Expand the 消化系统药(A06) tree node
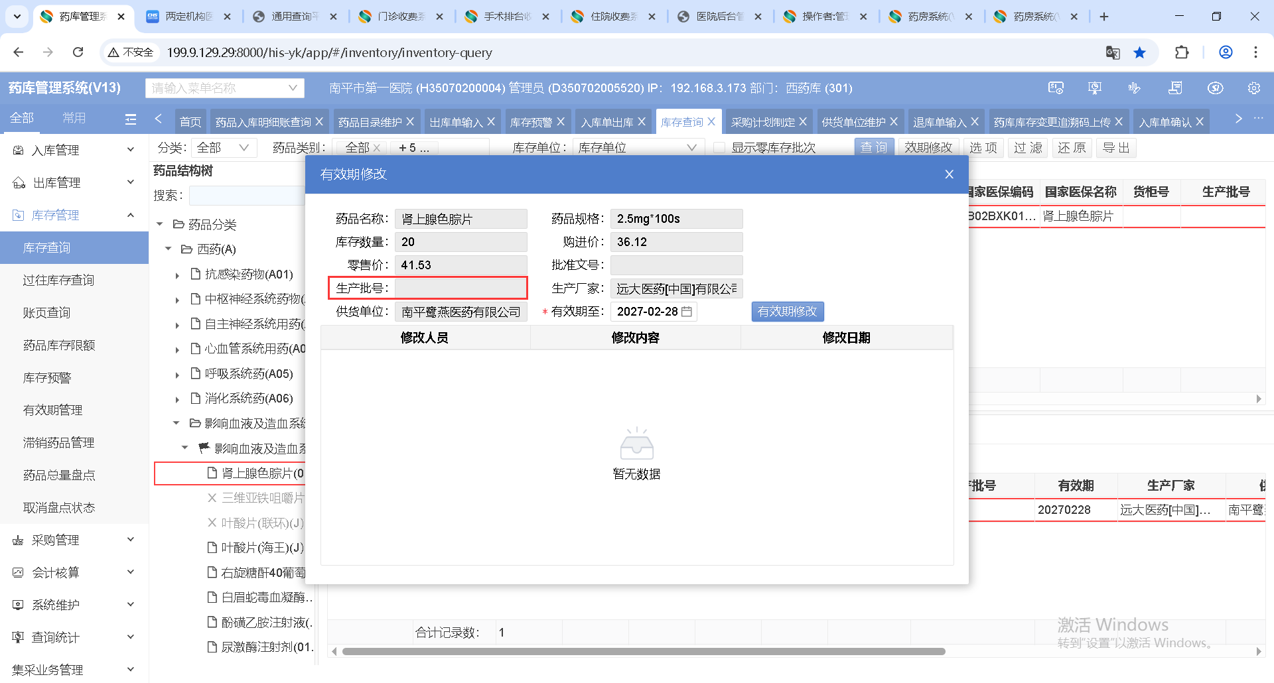 [x=177, y=399]
